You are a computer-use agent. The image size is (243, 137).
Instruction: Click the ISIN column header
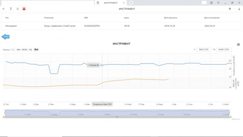point(86,18)
